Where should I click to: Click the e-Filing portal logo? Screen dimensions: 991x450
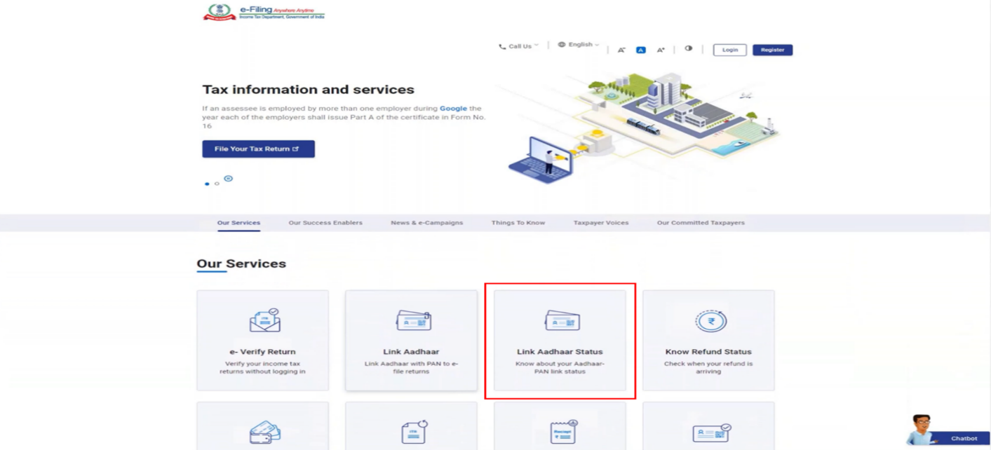point(264,13)
